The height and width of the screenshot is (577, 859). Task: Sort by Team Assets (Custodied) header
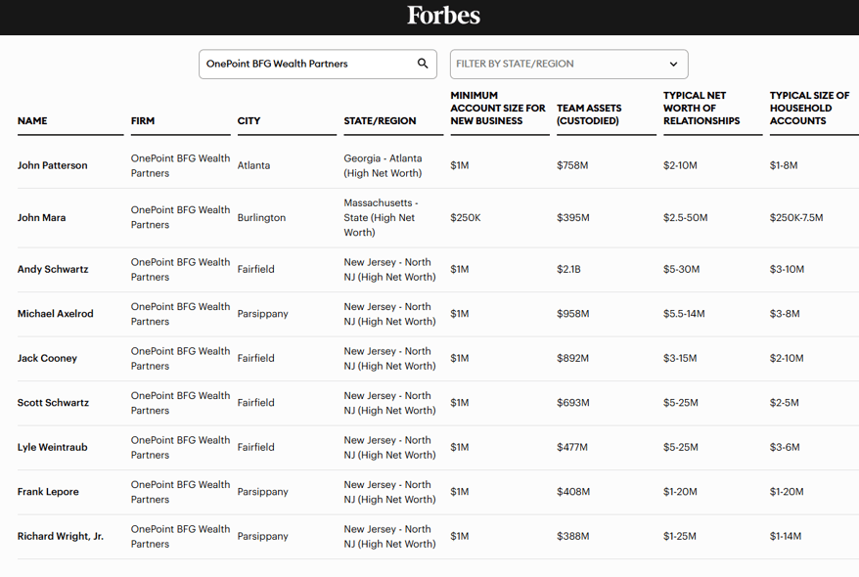(x=588, y=114)
